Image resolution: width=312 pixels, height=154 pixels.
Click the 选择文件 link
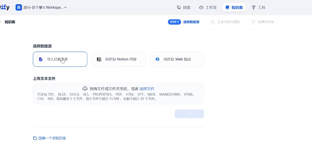(147, 89)
